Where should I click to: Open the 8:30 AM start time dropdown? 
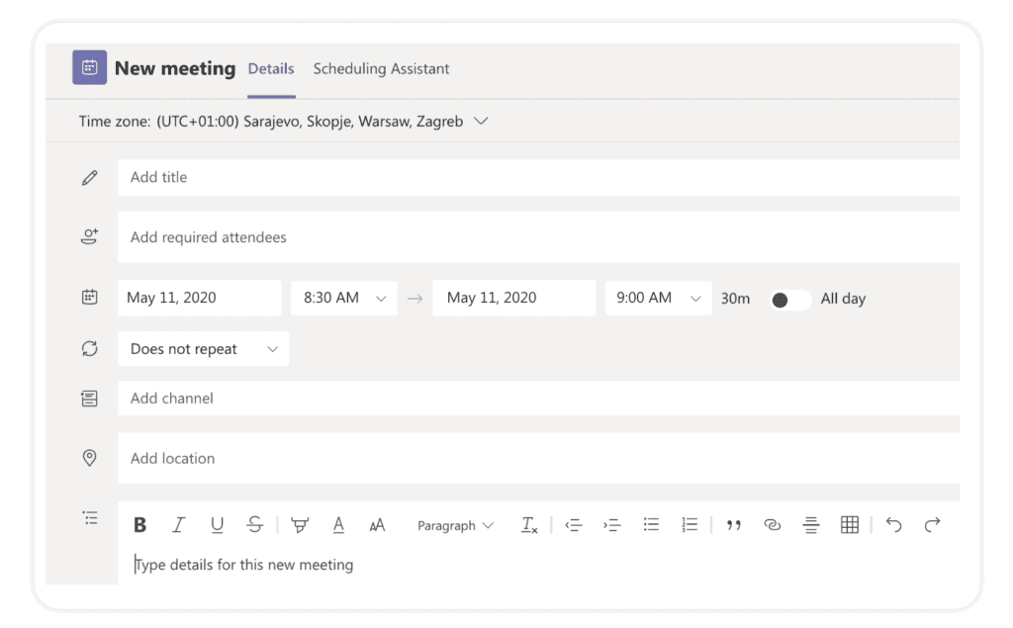[343, 298]
